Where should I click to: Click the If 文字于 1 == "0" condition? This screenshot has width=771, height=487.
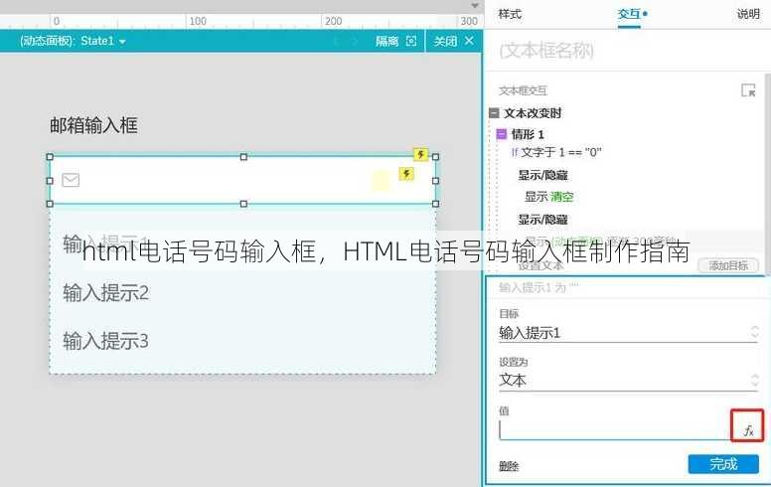[556, 152]
